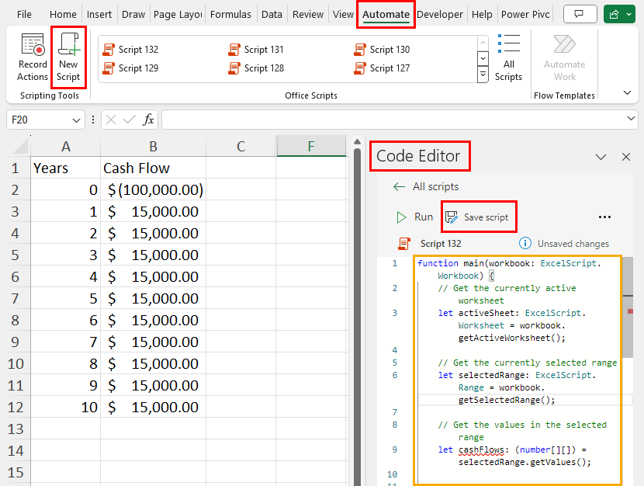This screenshot has width=644, height=486.
Task: Select the Cash Flow header cell B1
Action: click(x=153, y=168)
